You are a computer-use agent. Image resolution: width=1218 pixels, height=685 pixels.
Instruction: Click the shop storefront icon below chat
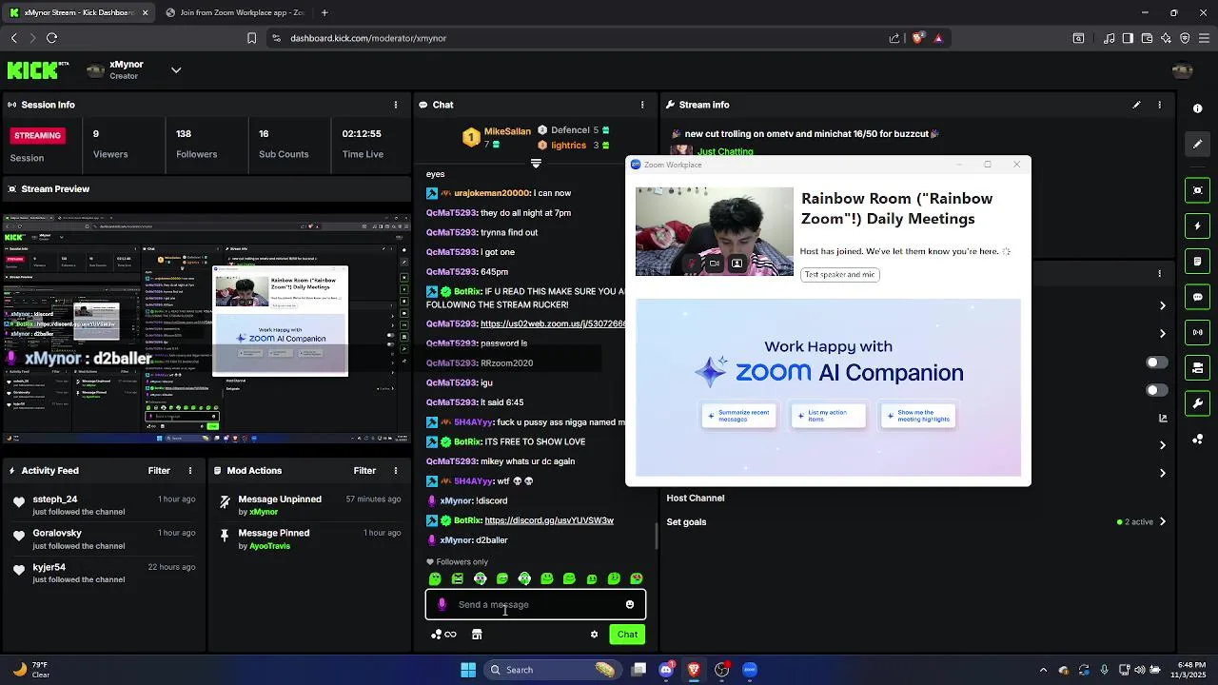click(x=477, y=635)
